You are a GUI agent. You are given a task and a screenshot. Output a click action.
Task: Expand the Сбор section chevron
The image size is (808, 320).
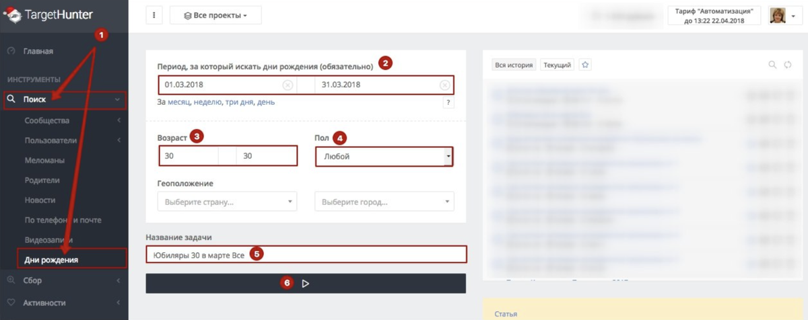pos(119,280)
